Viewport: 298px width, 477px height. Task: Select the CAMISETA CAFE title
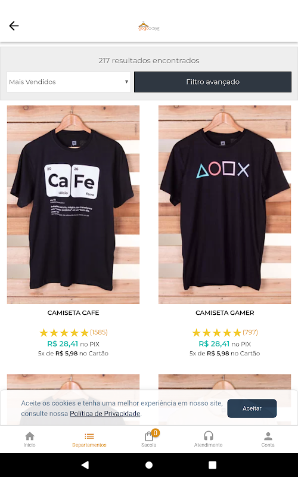tap(73, 312)
